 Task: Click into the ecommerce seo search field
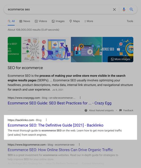point(58,10)
